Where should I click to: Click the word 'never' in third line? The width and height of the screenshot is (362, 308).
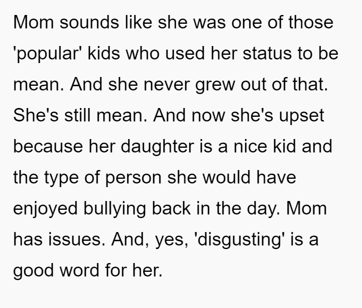pyautogui.click(x=167, y=85)
